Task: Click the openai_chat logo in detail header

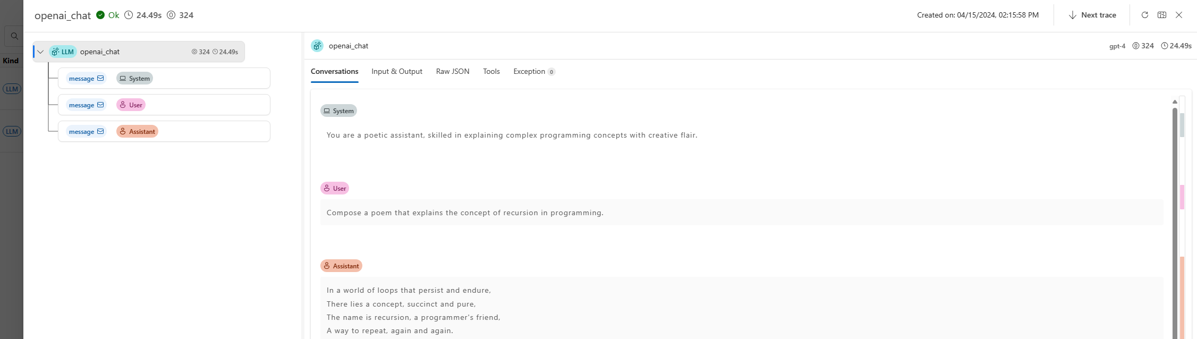Action: (x=317, y=46)
